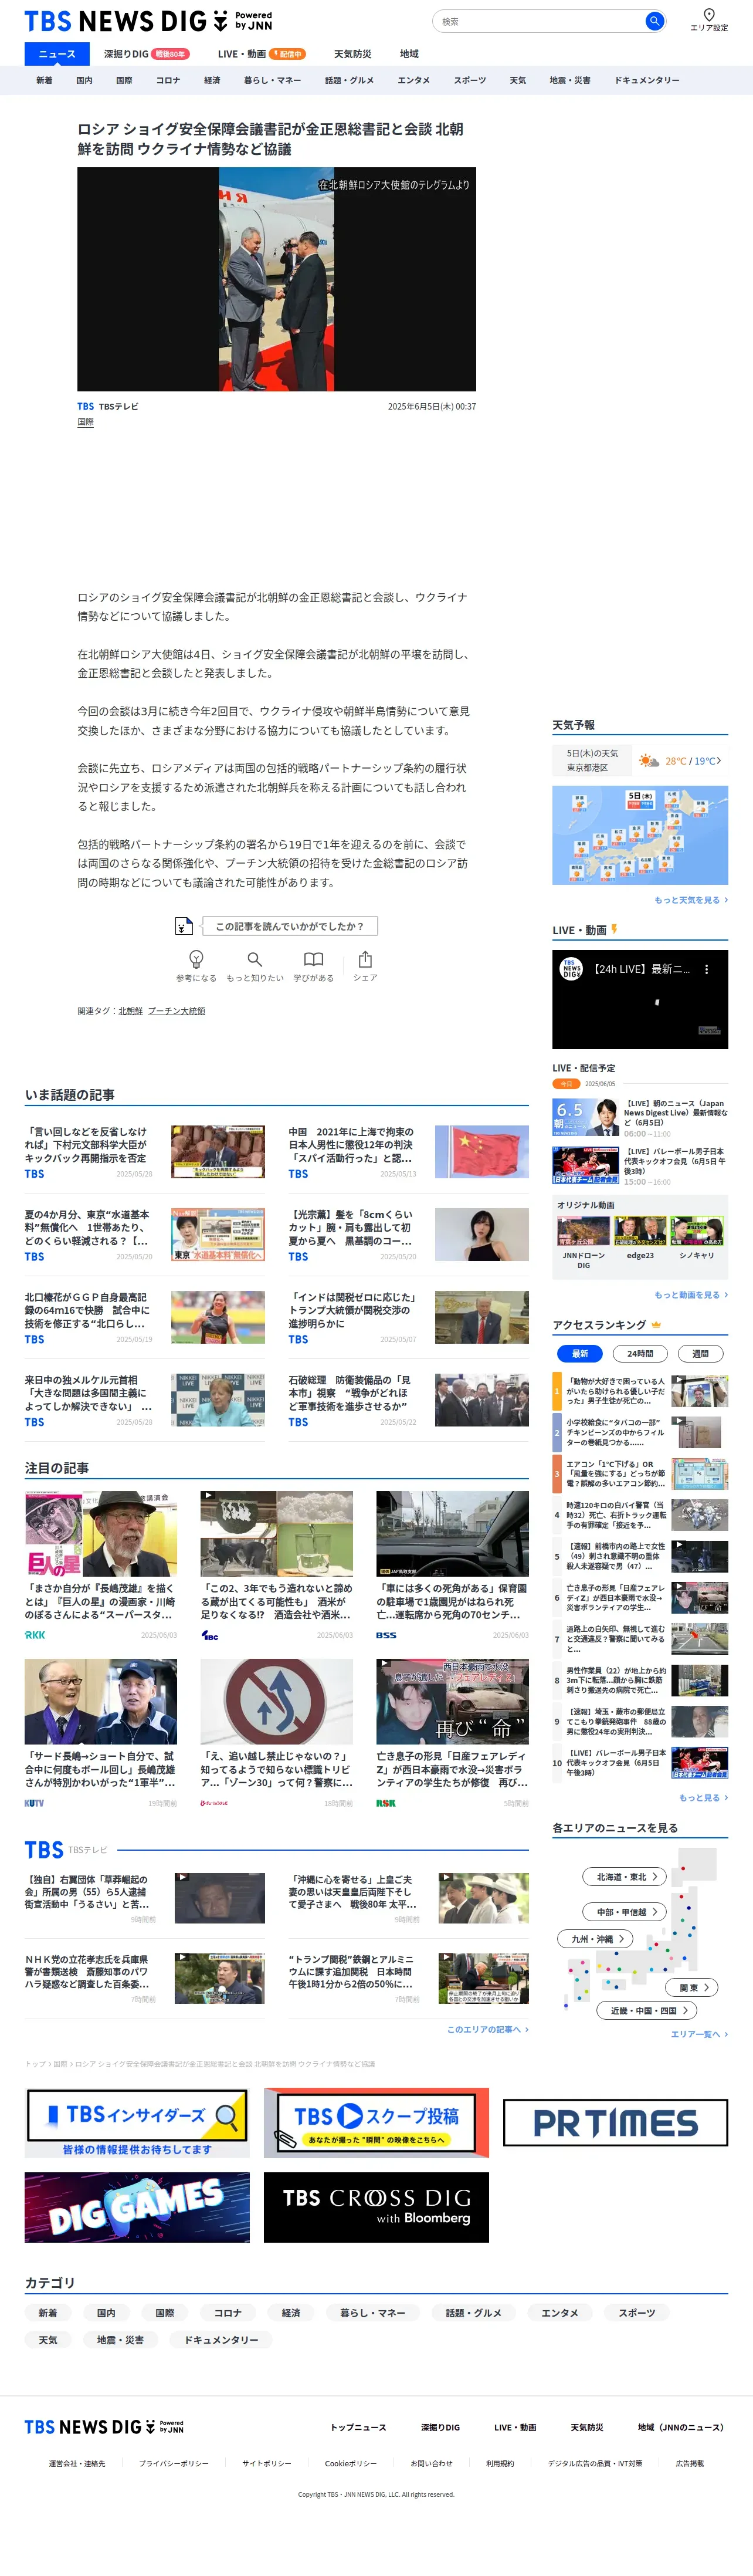The image size is (753, 2576).
Task: Open the TBSインサイダーズ banner
Action: tap(137, 2123)
